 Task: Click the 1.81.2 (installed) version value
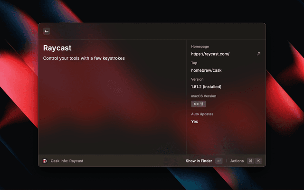(x=206, y=87)
